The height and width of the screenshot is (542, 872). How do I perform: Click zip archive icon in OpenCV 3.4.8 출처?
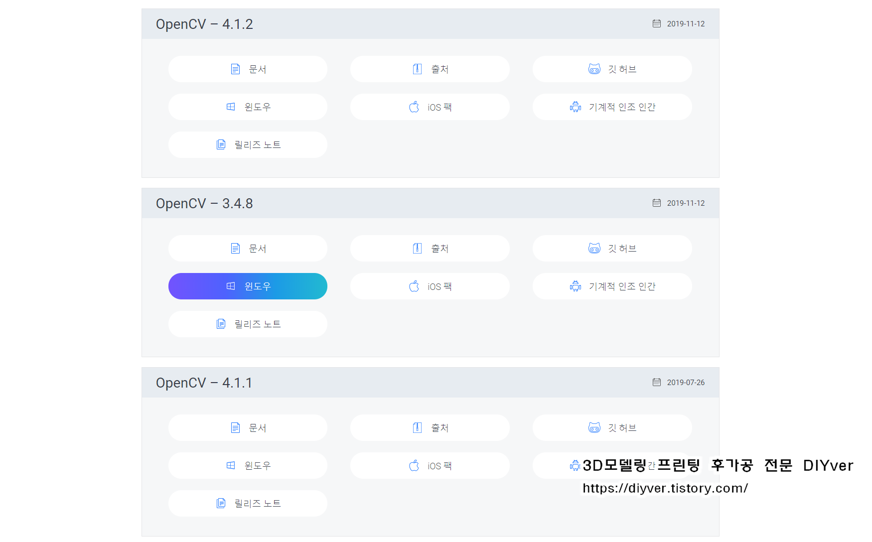click(x=418, y=249)
